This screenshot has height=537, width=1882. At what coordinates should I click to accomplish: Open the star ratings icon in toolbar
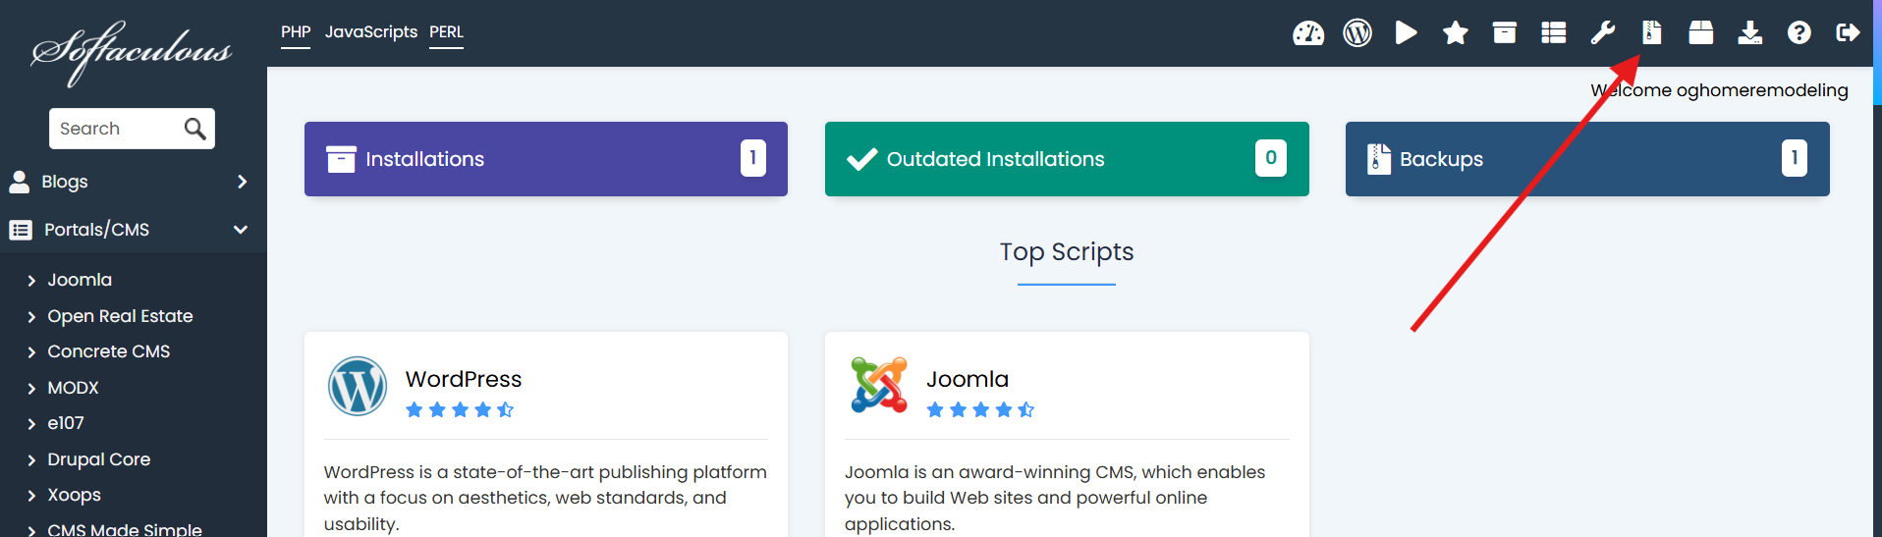point(1455,33)
